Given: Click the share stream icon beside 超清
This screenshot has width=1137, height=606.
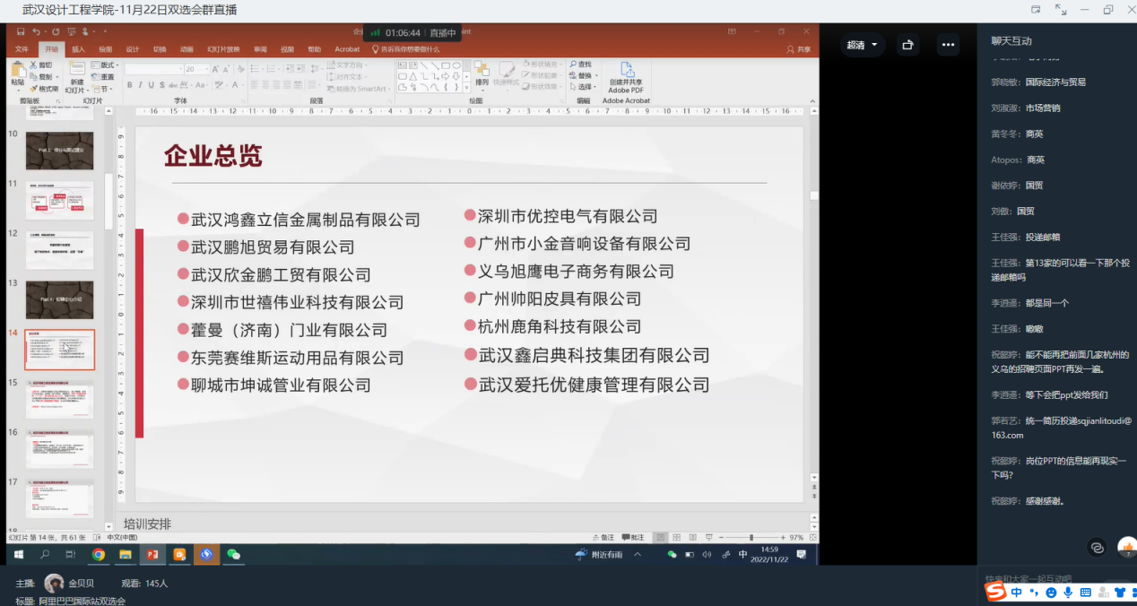Looking at the screenshot, I should [907, 45].
